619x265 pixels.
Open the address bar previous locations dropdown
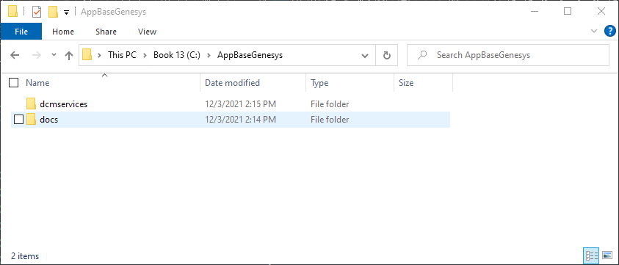pyautogui.click(x=365, y=55)
